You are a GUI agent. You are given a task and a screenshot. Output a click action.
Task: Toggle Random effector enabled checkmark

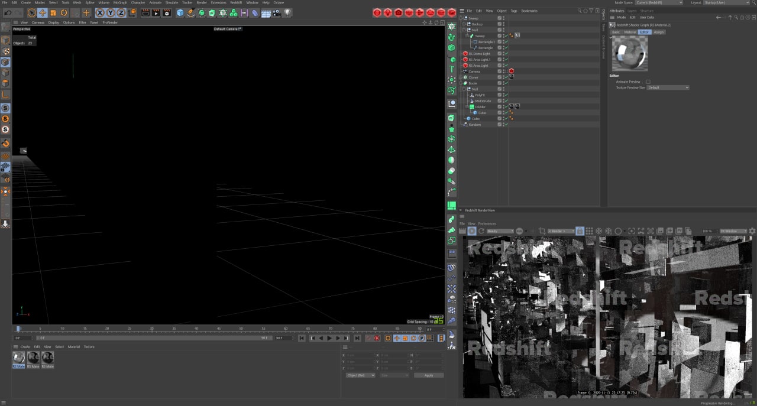[506, 125]
